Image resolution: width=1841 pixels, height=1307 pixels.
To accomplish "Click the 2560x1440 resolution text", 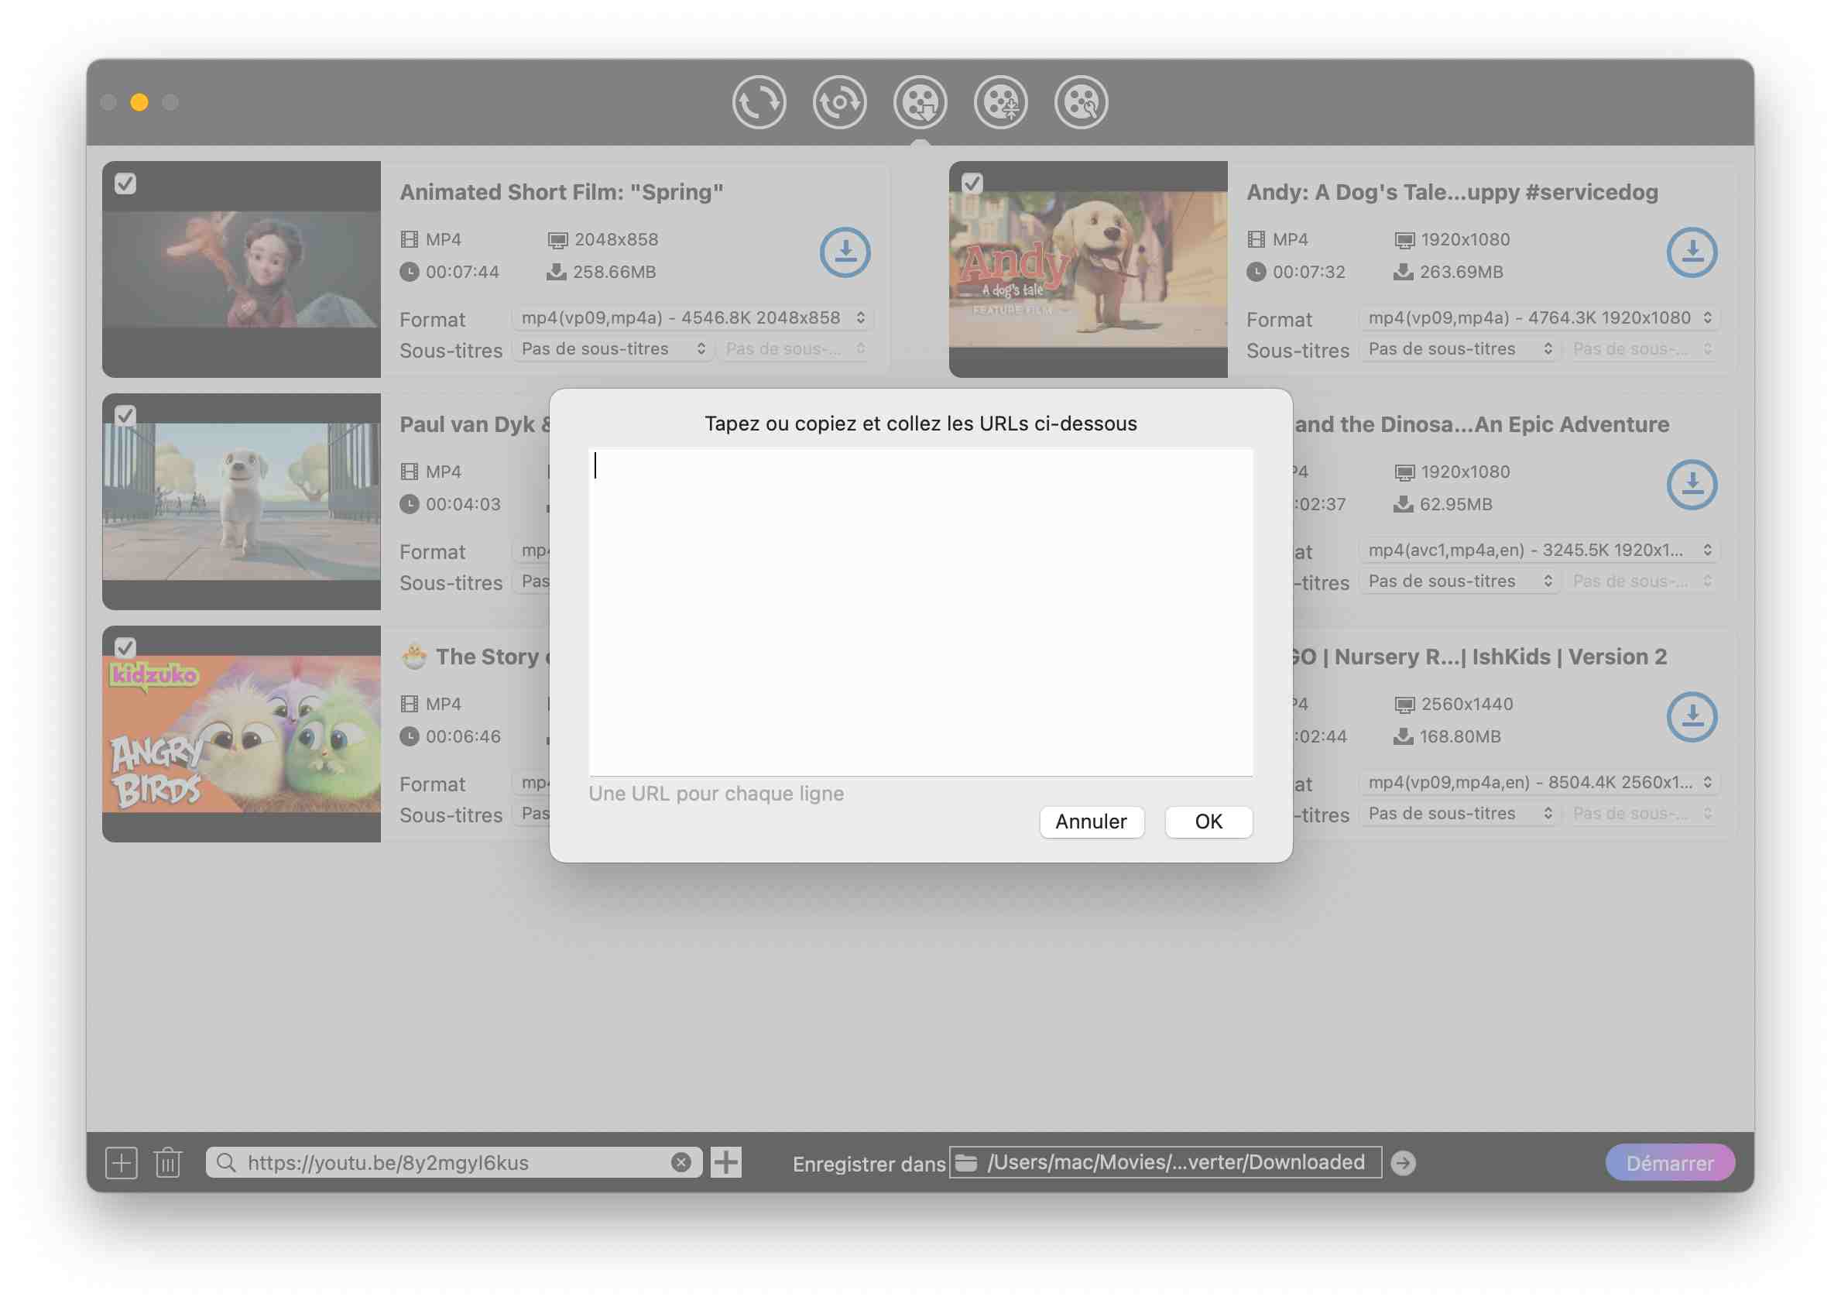I will (1467, 704).
